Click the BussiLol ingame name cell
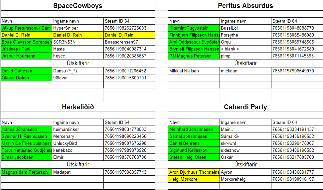Viewport: 323px width, 190px height. 245,28
